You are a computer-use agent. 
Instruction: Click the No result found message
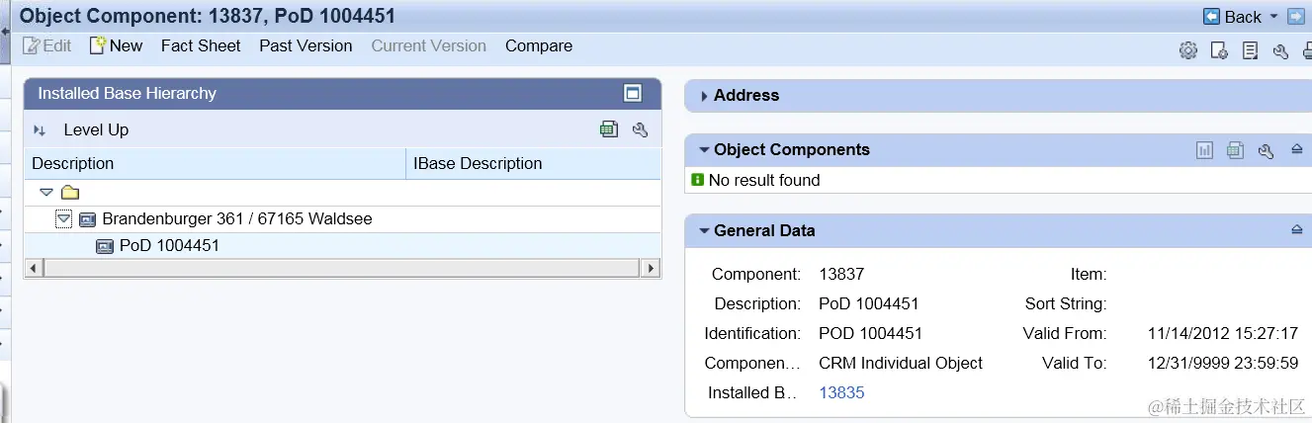coord(764,180)
